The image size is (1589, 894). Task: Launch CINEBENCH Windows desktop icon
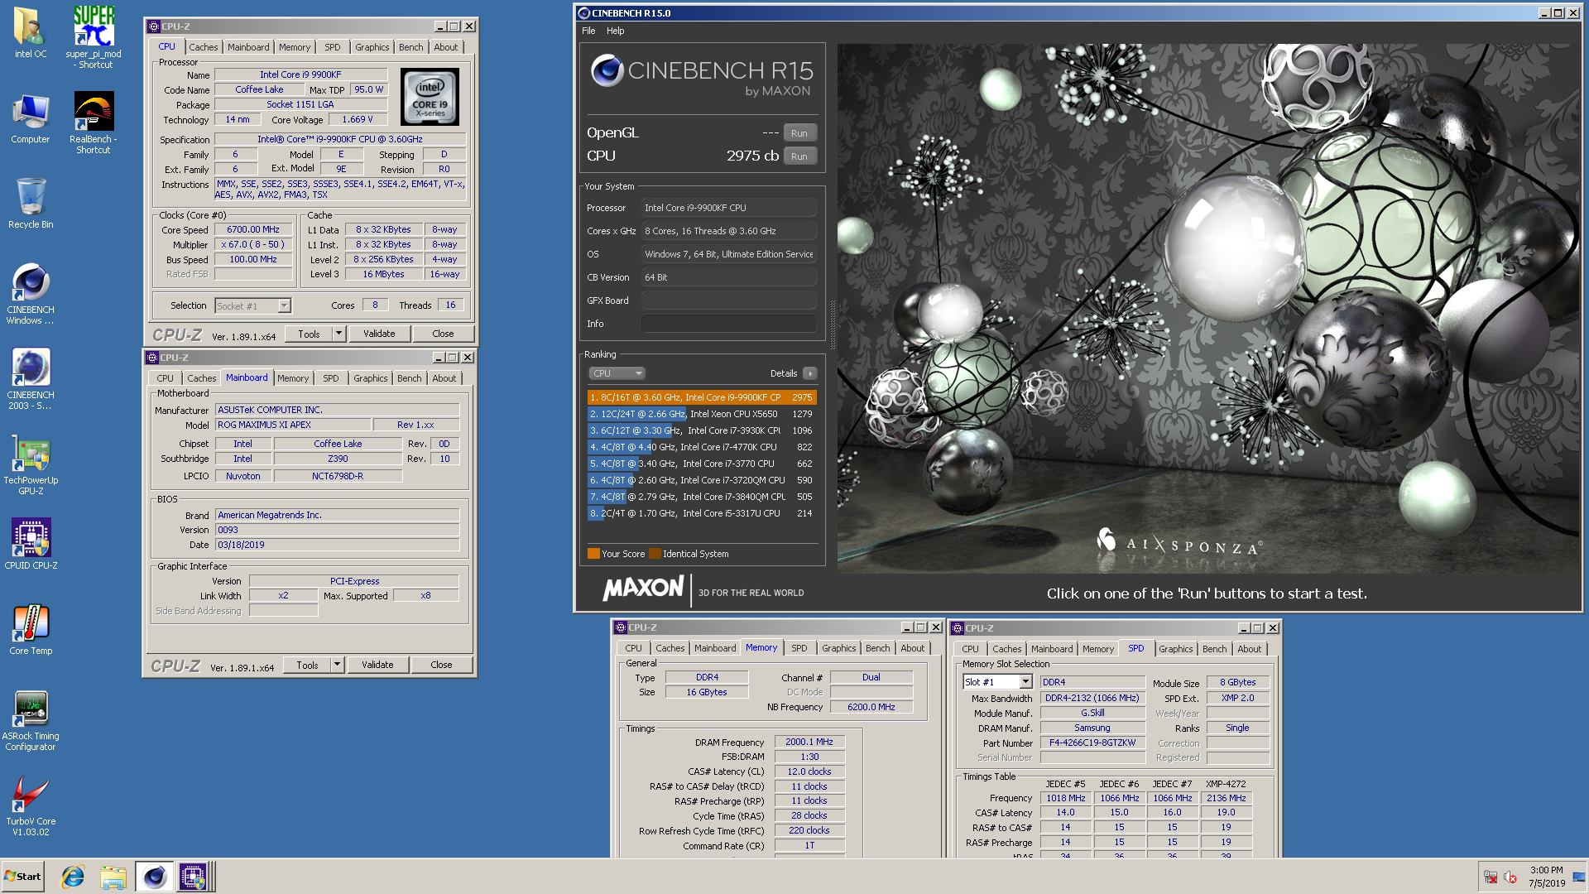coord(30,294)
